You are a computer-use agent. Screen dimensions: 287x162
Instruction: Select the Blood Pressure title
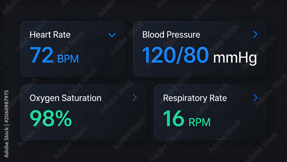click(171, 35)
